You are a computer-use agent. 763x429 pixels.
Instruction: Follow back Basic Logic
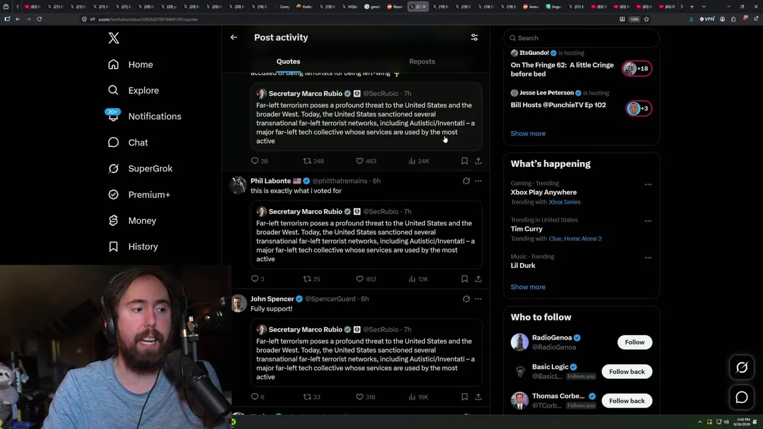pos(627,372)
